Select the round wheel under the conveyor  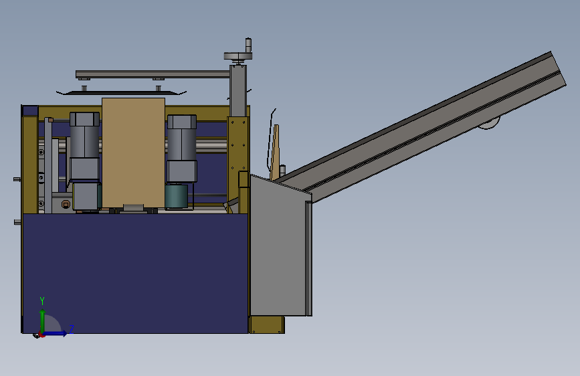[x=489, y=123]
